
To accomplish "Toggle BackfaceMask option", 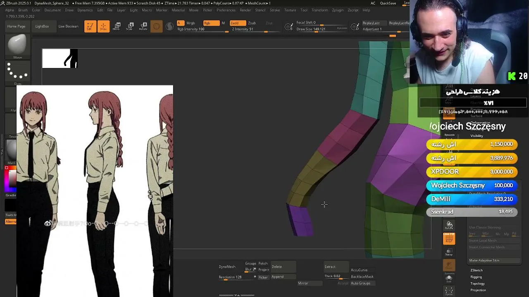I will pyautogui.click(x=362, y=277).
